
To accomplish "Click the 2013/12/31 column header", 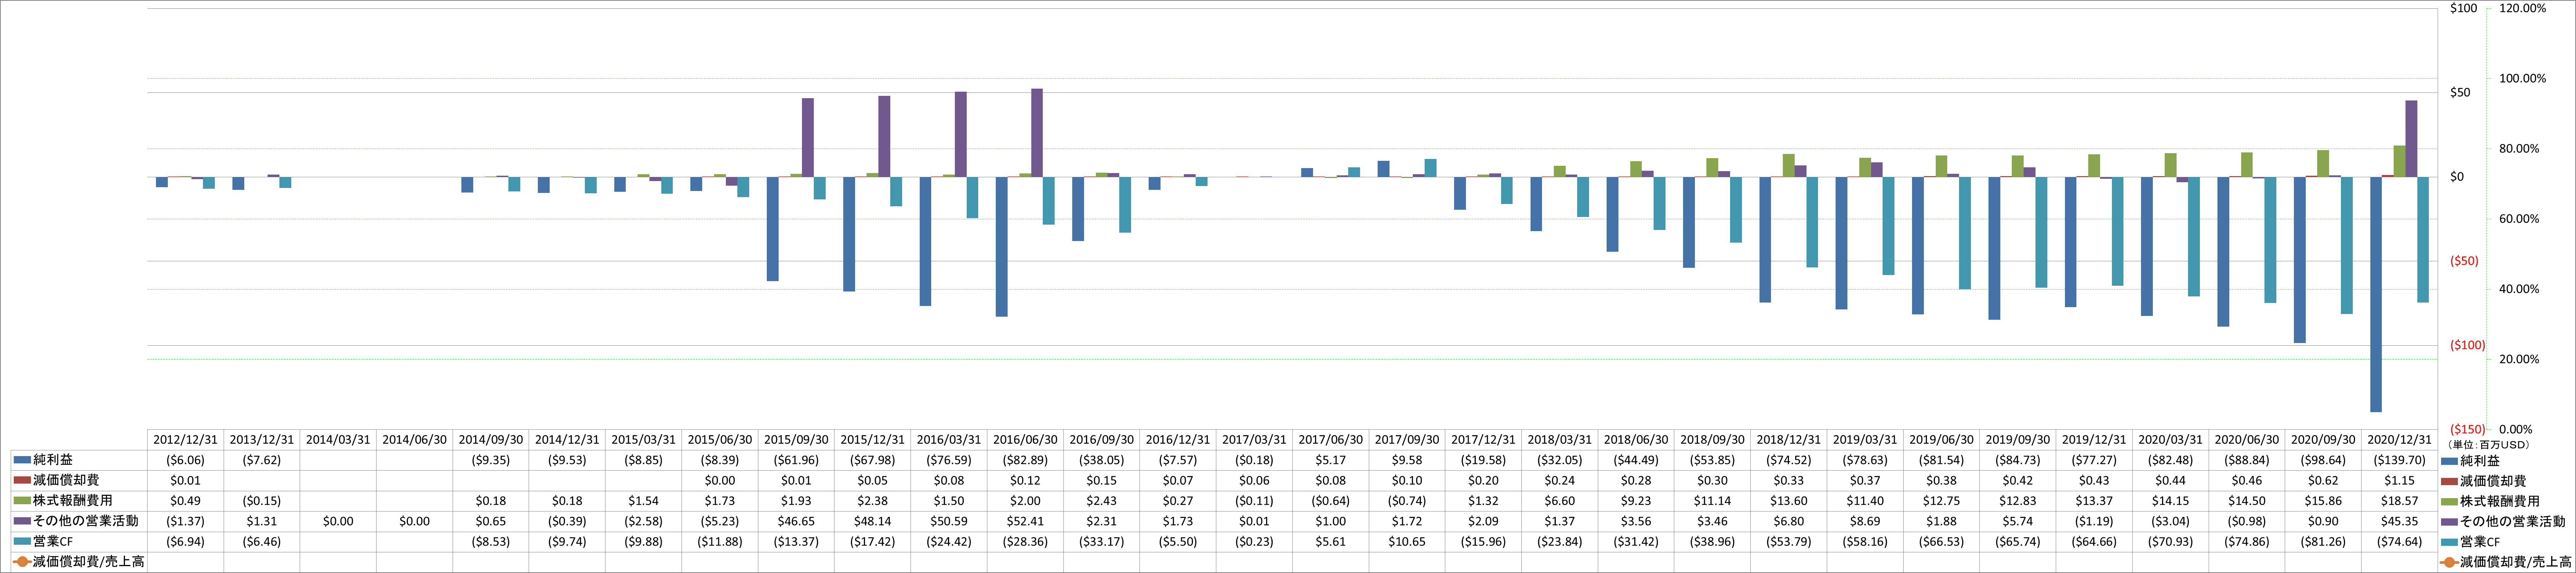I will (262, 440).
